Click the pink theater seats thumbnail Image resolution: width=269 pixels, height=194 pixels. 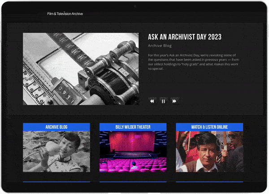(133, 152)
